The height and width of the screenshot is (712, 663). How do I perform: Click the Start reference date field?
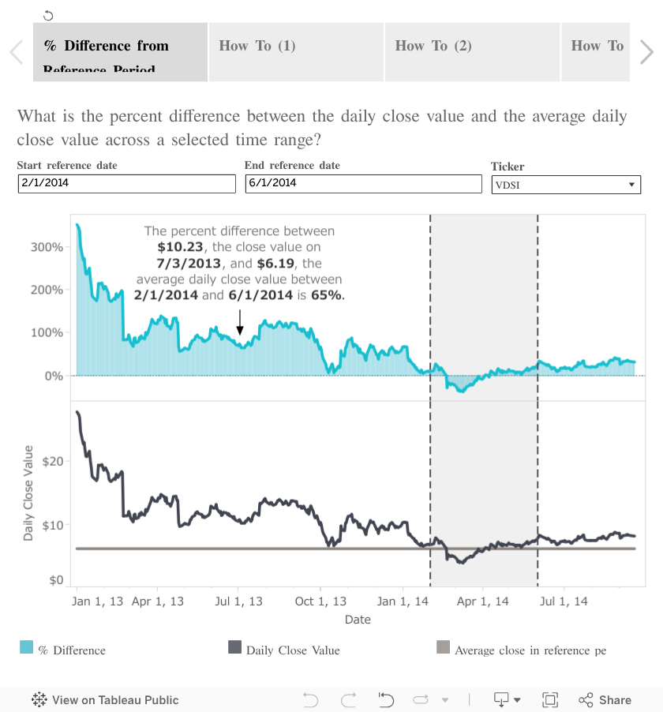[x=126, y=183]
